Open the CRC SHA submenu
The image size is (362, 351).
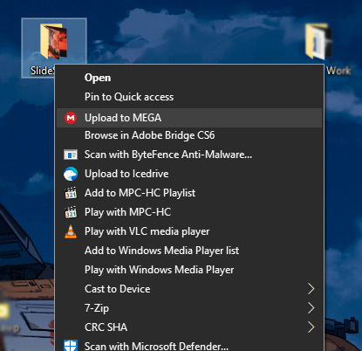189,327
